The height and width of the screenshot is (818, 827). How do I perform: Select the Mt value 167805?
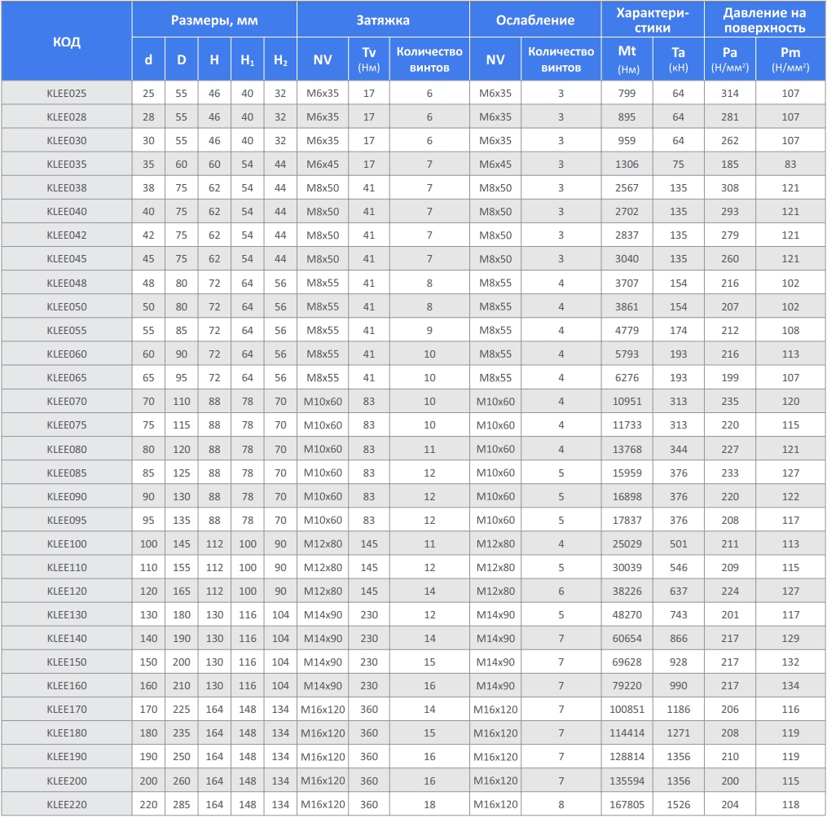pos(627,805)
